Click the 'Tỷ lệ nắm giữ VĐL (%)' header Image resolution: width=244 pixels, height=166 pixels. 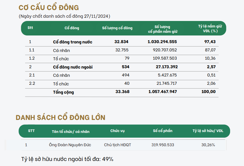point(210,28)
